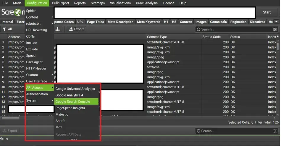
Task: Click the plus icon to add table columns
Action: pos(277,37)
